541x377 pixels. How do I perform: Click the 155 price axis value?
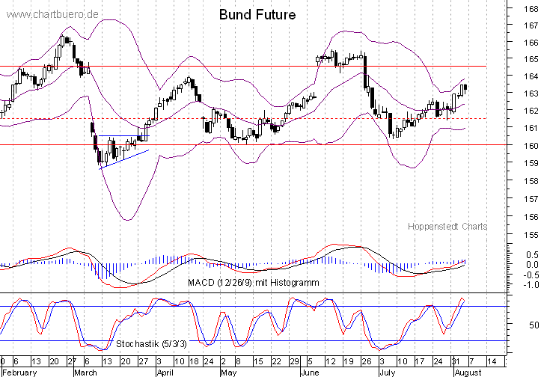(x=531, y=235)
